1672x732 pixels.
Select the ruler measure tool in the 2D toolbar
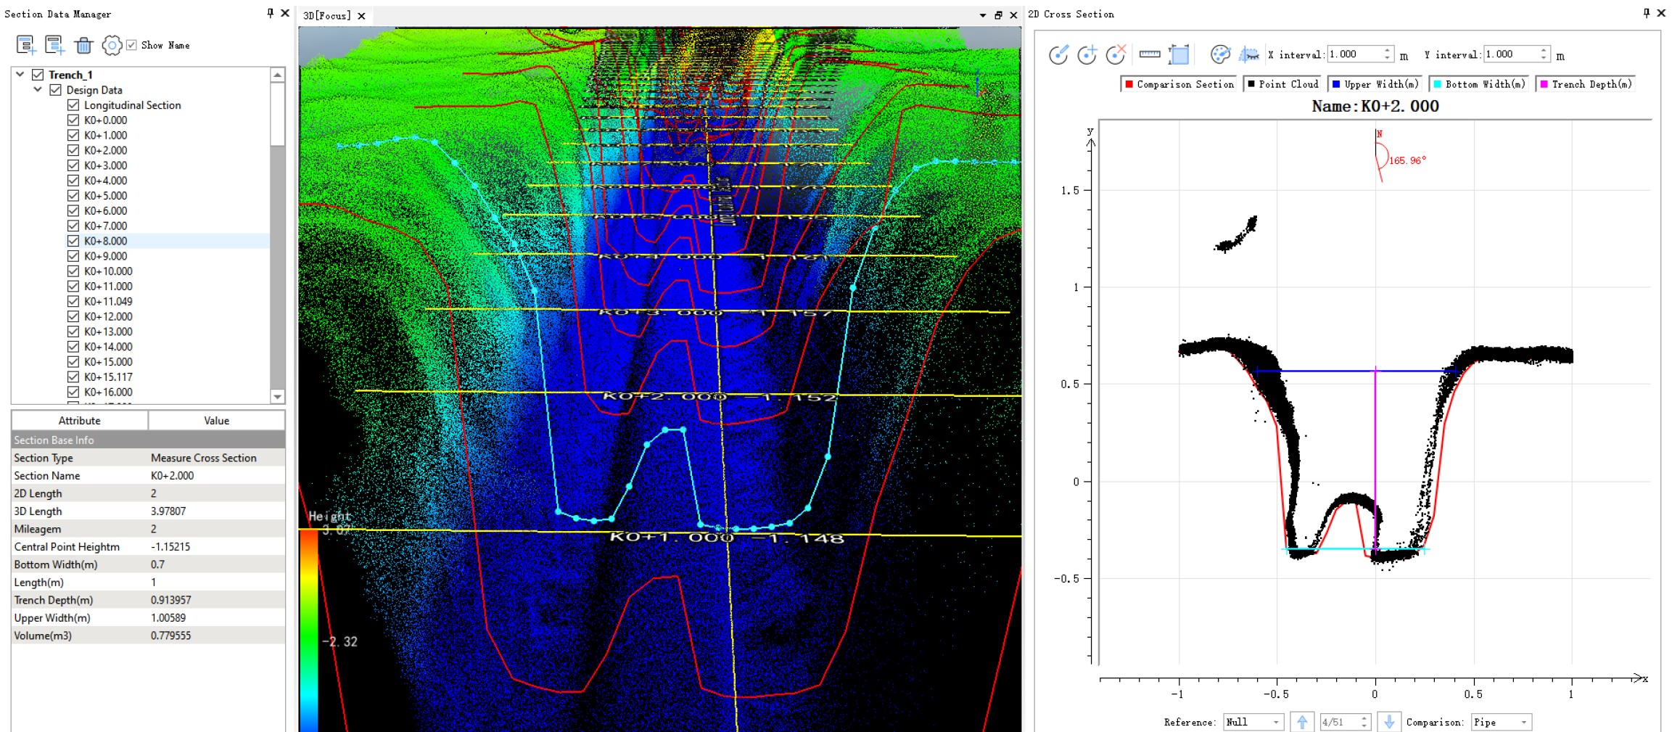click(x=1150, y=54)
